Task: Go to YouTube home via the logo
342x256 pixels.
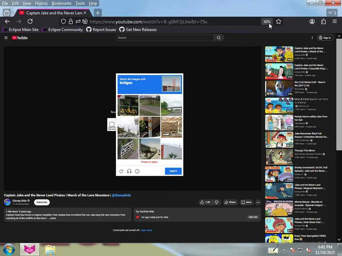Action: (20, 38)
